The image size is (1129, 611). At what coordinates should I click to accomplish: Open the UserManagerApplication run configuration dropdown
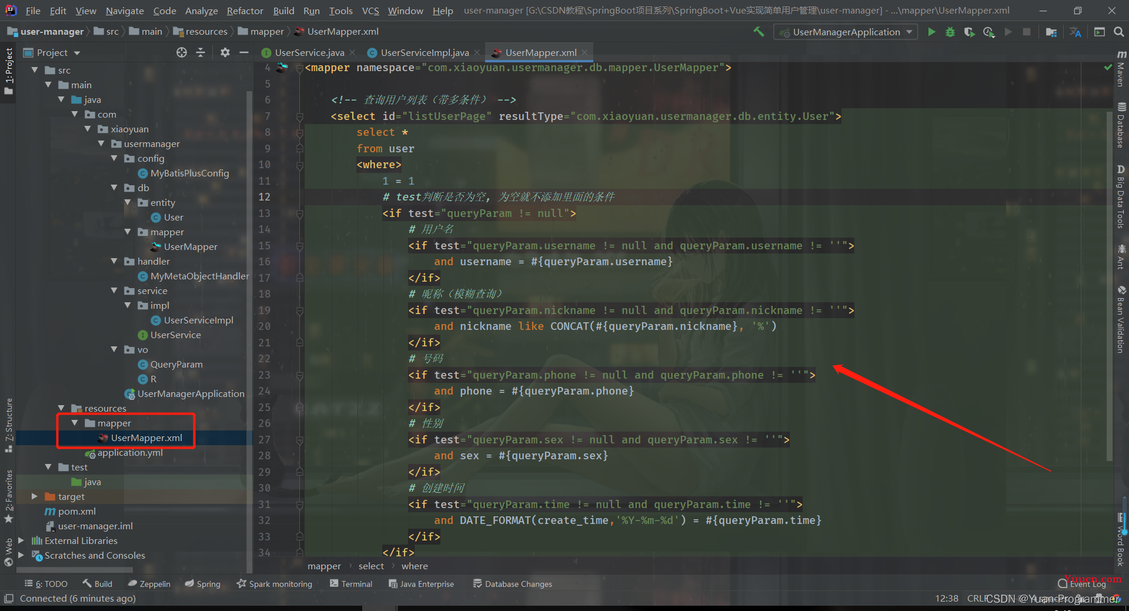846,32
